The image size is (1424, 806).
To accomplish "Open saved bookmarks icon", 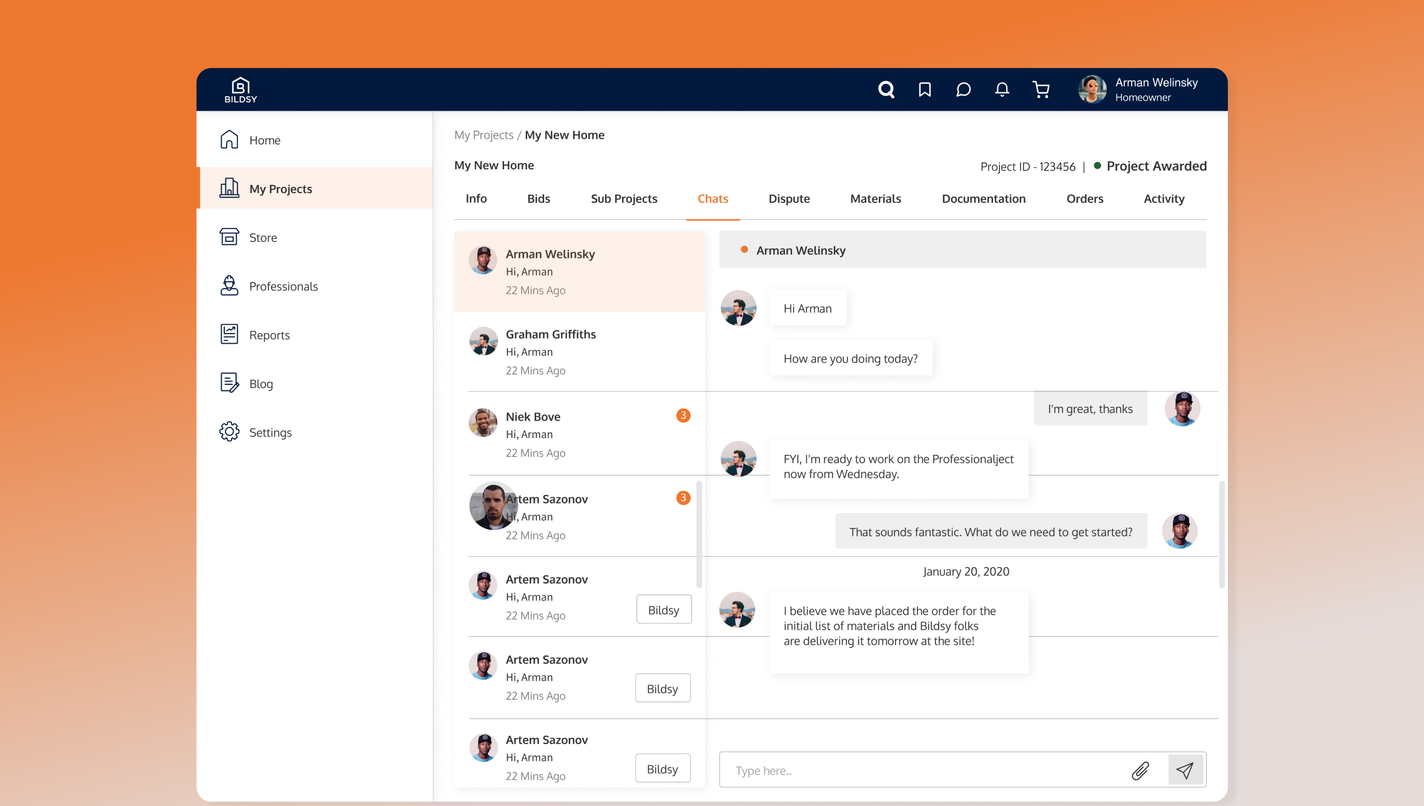I will 924,90.
